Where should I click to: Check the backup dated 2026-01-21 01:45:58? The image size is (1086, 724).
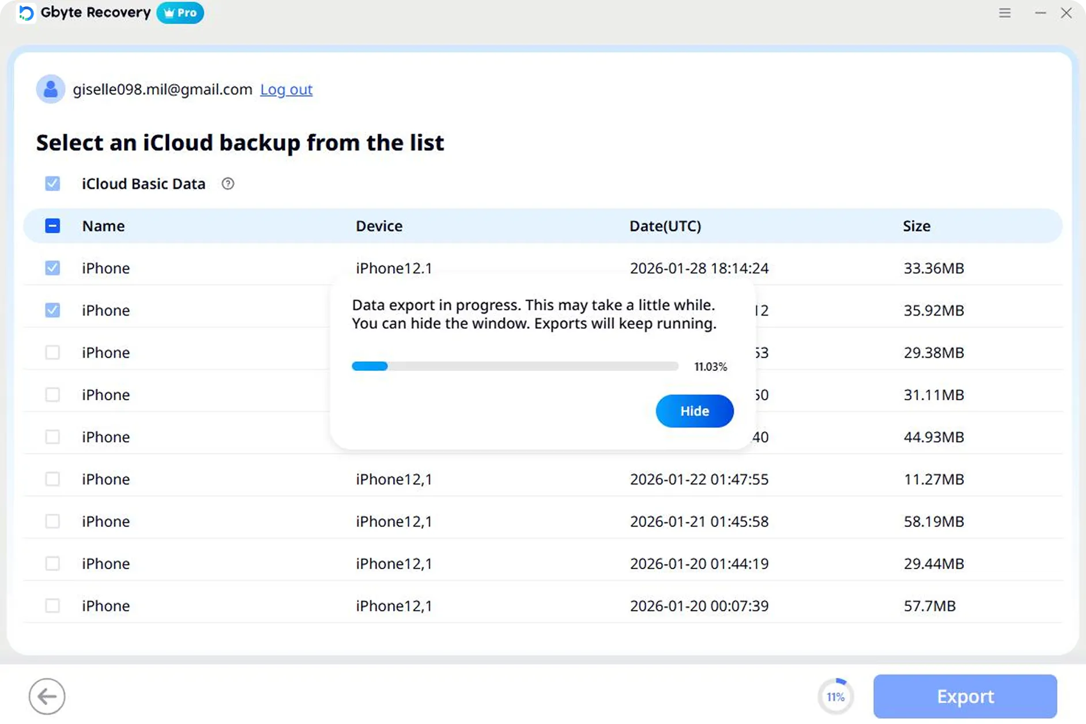pyautogui.click(x=52, y=521)
